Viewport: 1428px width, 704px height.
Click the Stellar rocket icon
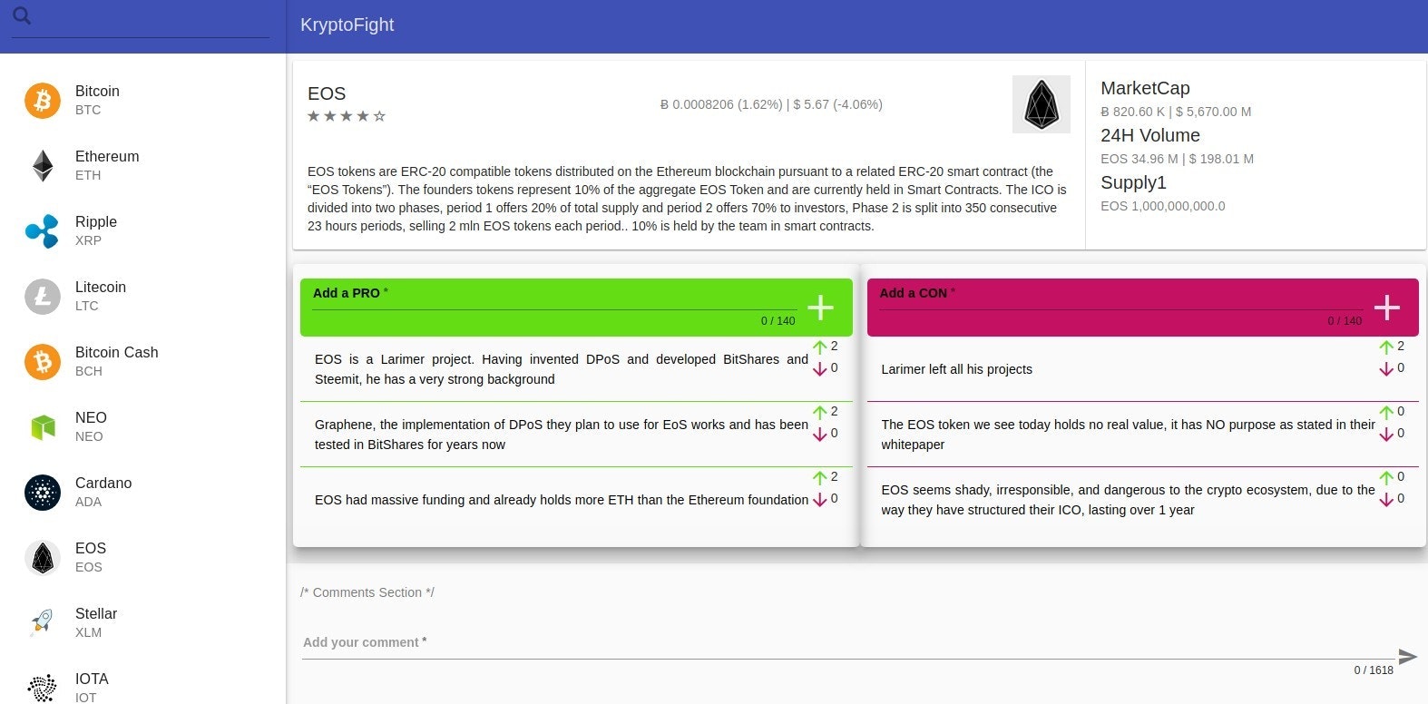point(43,623)
